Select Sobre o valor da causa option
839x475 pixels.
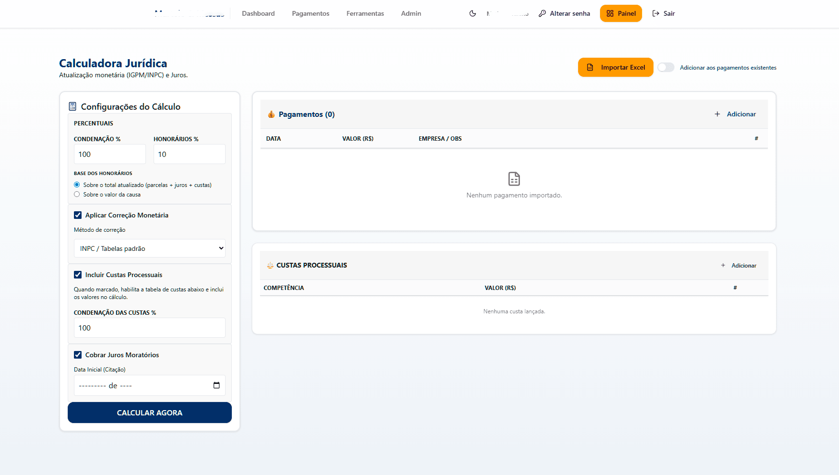(x=77, y=195)
